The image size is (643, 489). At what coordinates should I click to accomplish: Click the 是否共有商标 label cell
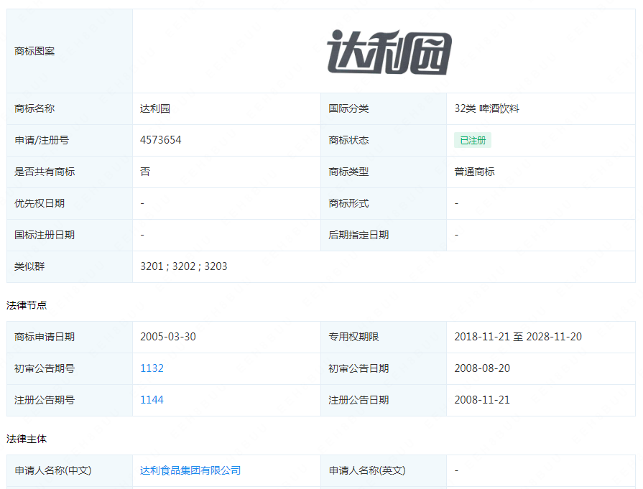(70, 172)
